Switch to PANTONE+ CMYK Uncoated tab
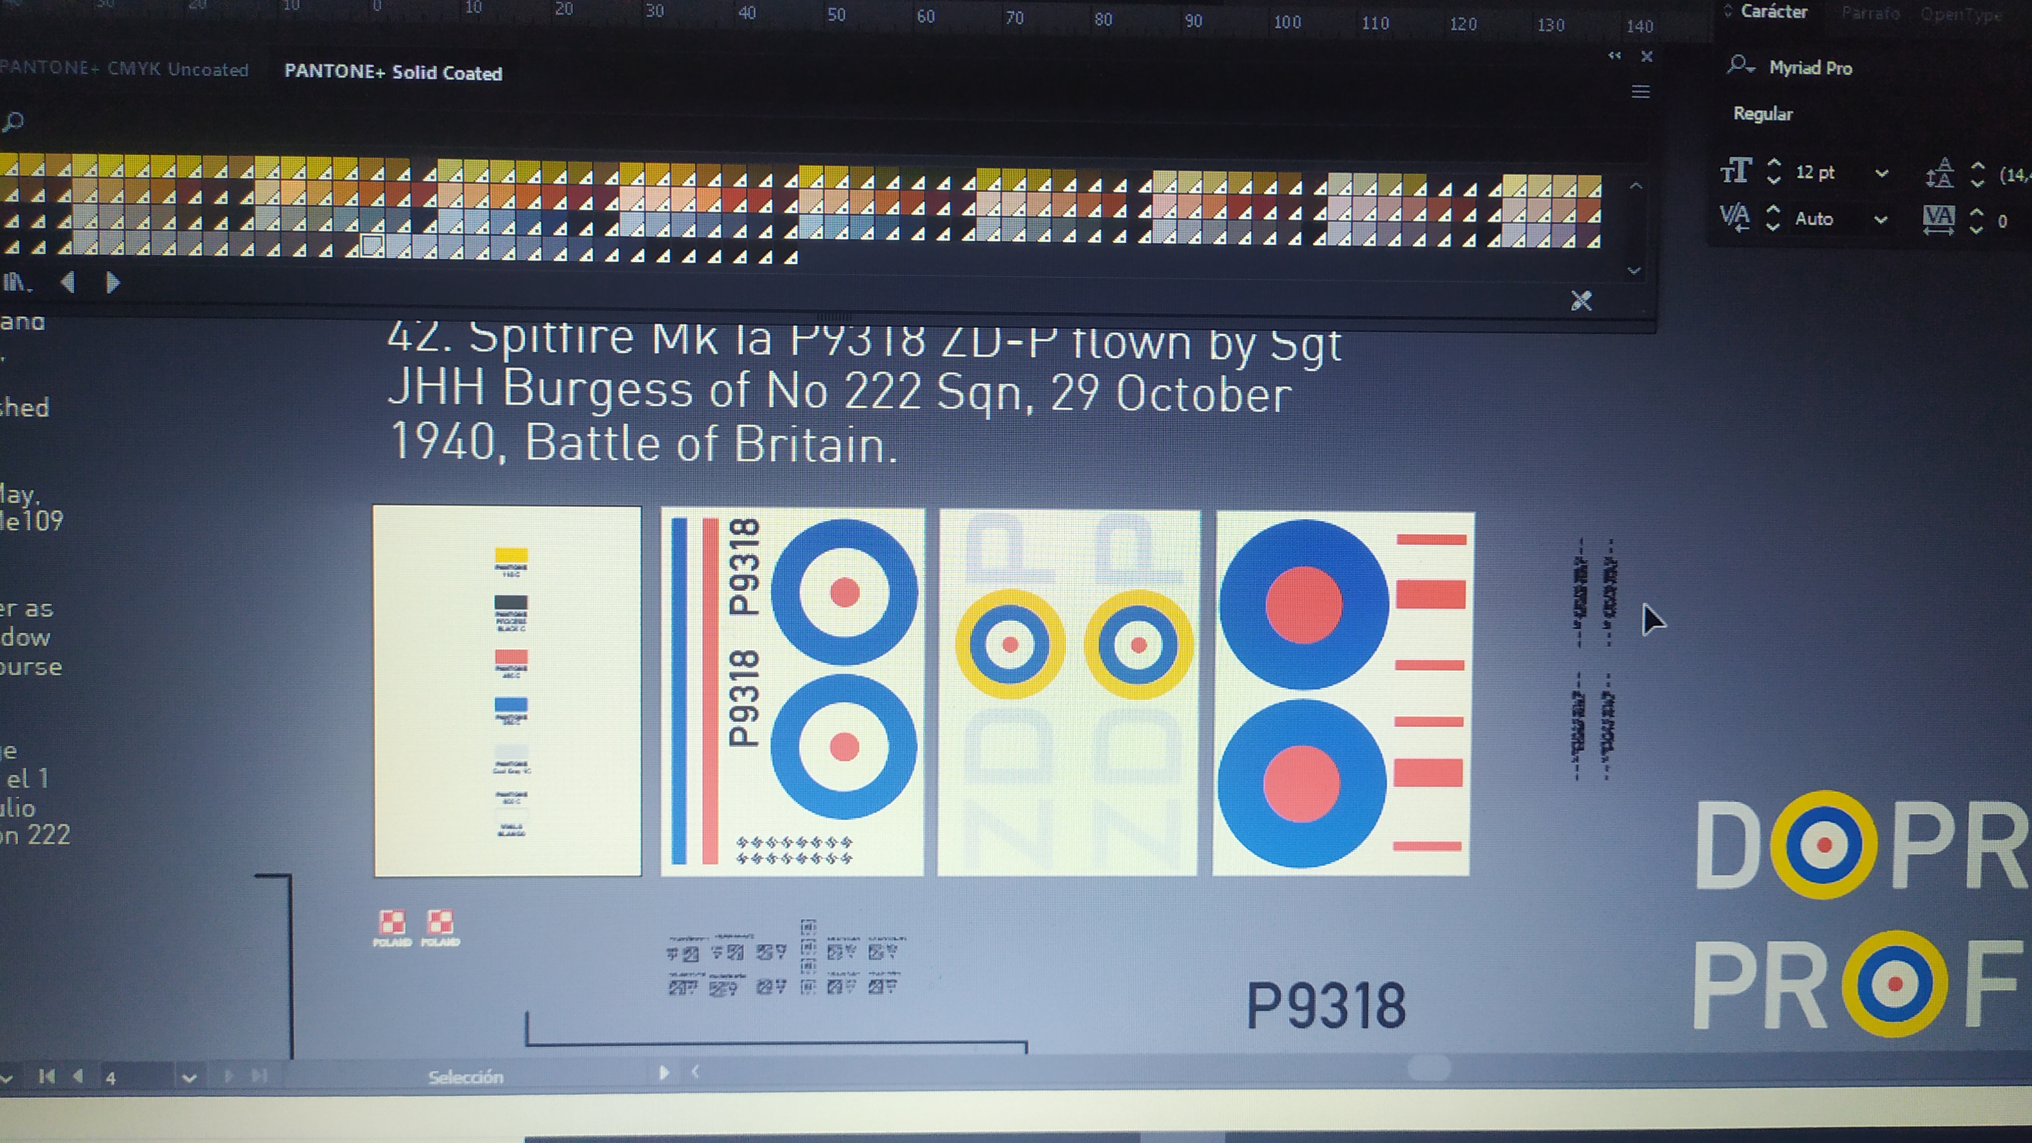2032x1143 pixels. (x=124, y=69)
